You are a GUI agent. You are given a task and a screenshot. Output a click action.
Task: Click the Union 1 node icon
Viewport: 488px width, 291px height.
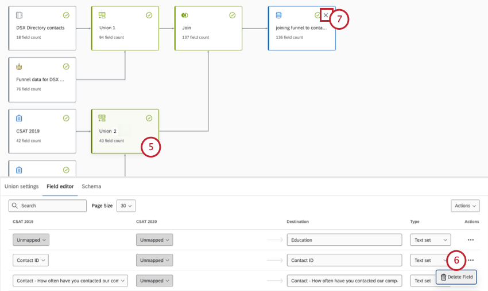(102, 15)
